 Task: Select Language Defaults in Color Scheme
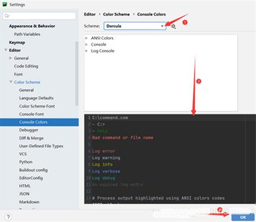click(36, 98)
